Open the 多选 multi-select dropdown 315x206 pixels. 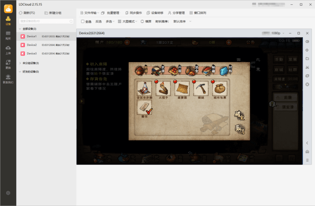tap(110, 21)
